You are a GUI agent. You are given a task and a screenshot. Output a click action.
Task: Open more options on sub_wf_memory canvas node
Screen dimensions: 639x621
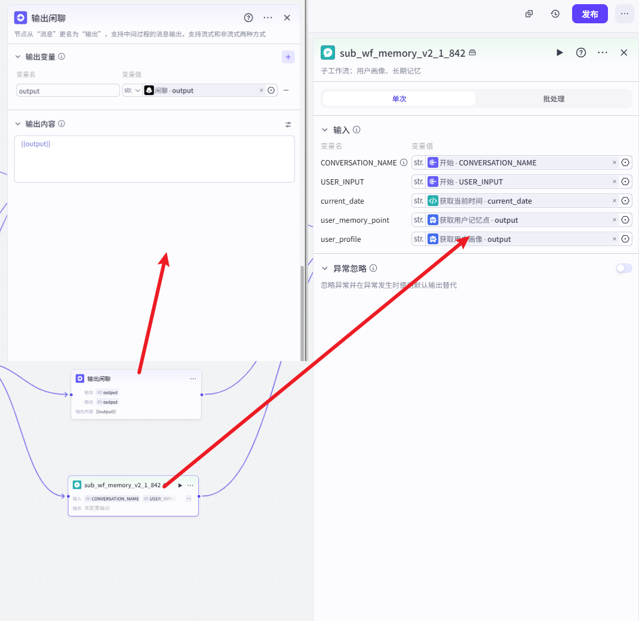tap(191, 485)
